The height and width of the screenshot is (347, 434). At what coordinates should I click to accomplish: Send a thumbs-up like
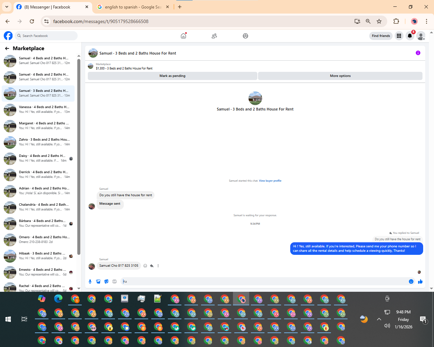420,281
